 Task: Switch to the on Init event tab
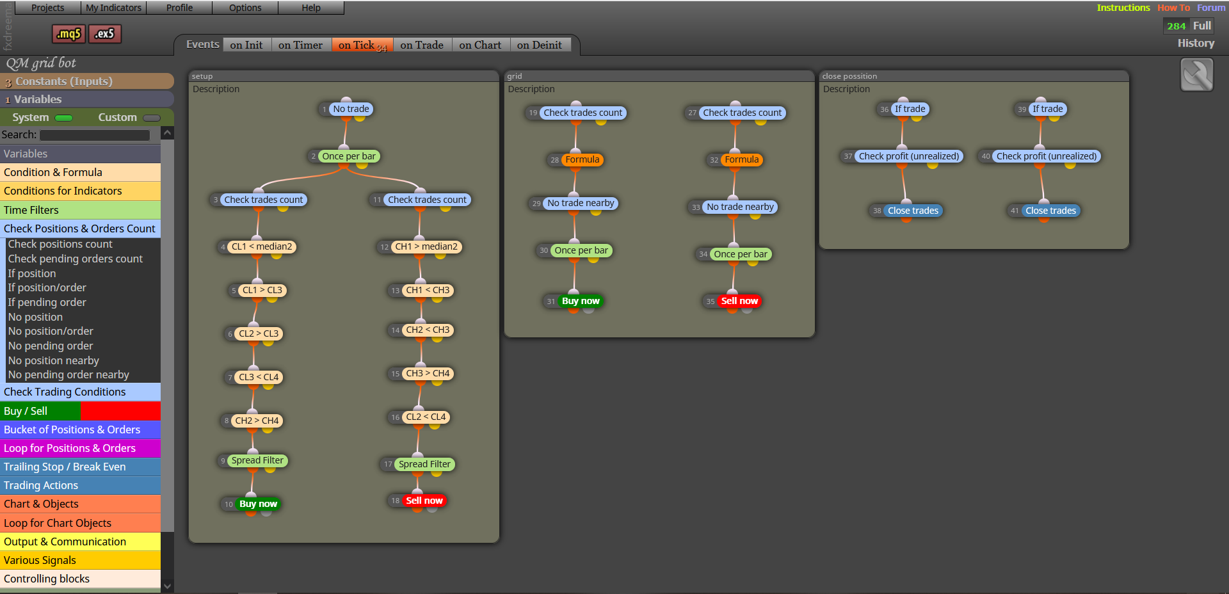[x=246, y=45]
